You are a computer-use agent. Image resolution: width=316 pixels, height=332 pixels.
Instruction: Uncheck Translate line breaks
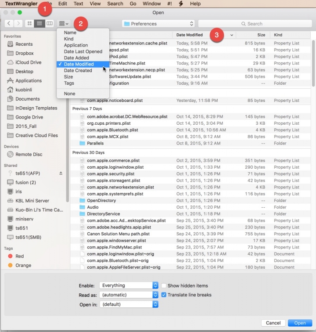pos(164,295)
